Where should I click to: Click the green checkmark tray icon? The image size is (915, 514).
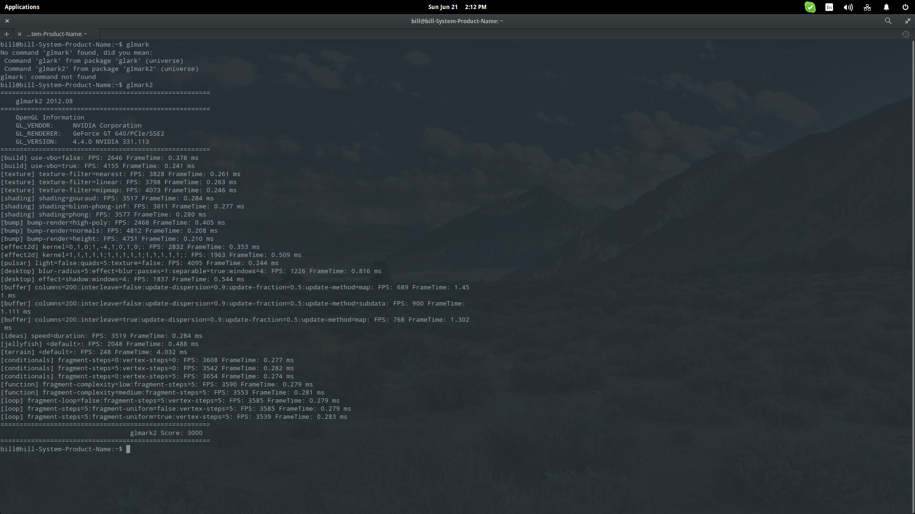(x=810, y=7)
